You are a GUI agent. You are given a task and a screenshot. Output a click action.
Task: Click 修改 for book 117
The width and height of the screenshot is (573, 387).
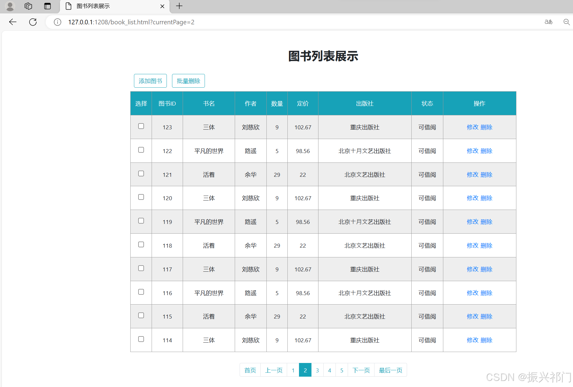click(x=473, y=269)
